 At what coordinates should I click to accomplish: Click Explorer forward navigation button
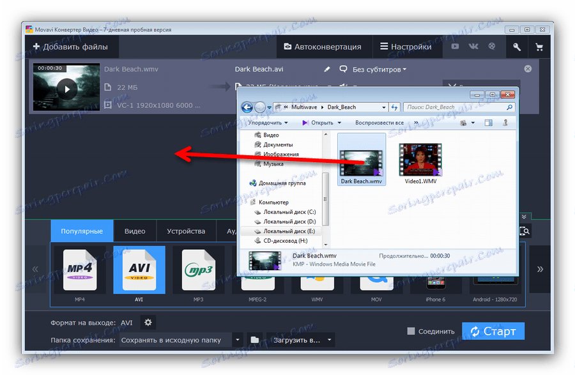(x=260, y=107)
